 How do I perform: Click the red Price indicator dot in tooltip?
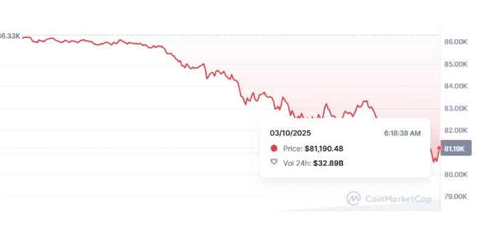(273, 148)
